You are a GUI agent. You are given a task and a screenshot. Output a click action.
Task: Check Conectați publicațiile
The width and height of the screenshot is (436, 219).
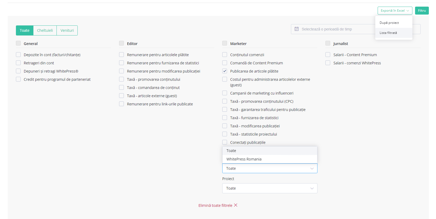point(225,142)
